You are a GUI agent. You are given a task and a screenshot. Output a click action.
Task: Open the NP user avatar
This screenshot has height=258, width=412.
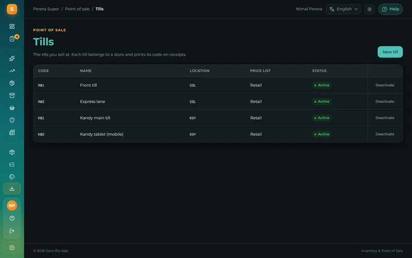coord(12,205)
